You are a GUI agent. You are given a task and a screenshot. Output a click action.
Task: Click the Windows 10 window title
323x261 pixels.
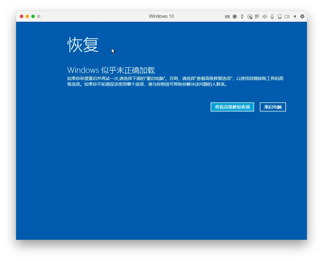click(x=161, y=16)
